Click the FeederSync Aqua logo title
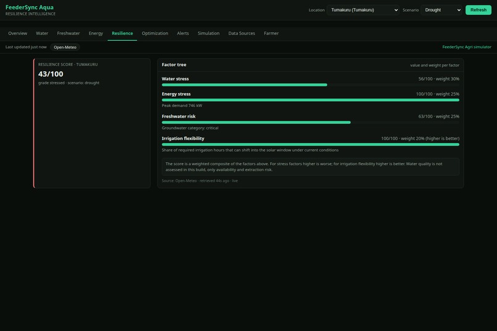 (x=30, y=7)
